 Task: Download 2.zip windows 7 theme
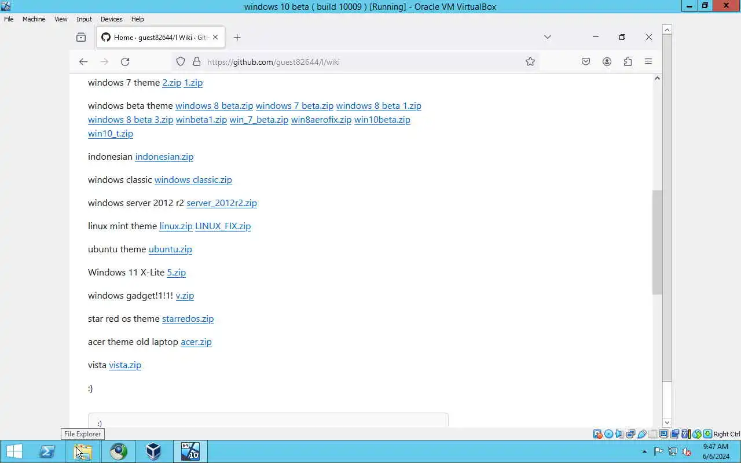(171, 82)
